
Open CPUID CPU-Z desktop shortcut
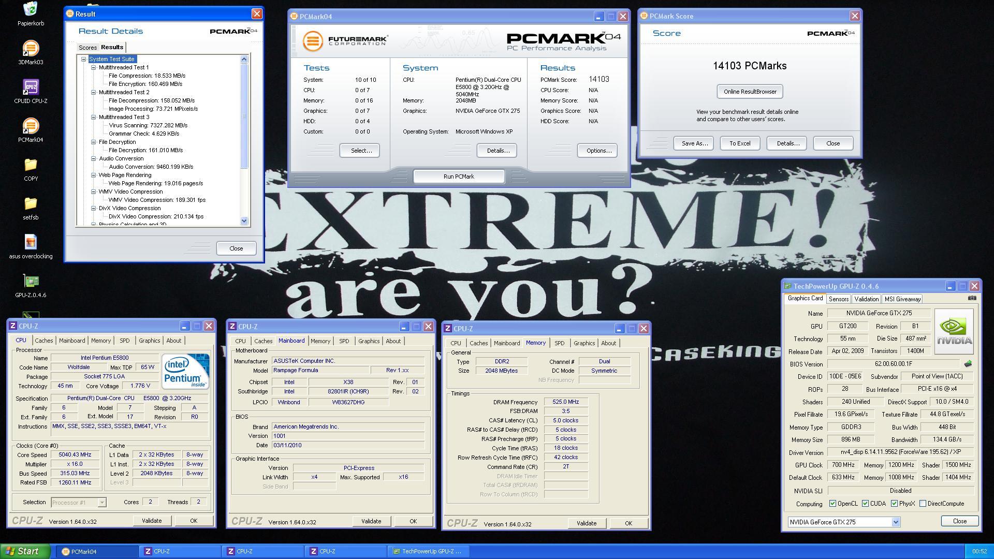pos(31,87)
